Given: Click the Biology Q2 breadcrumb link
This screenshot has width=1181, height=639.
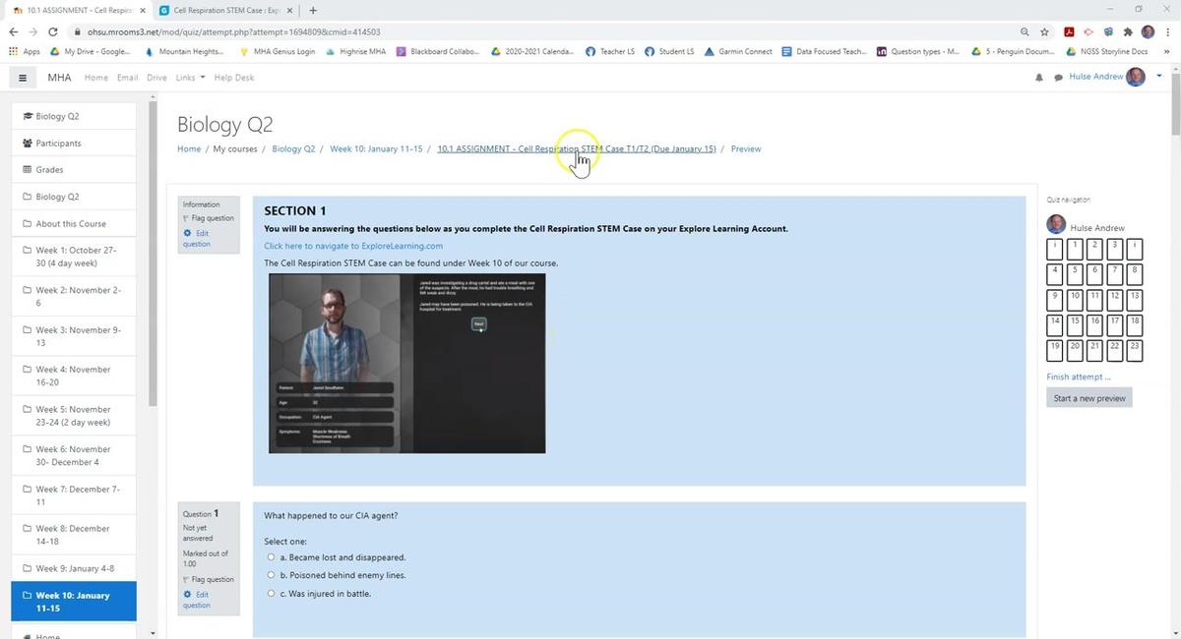Looking at the screenshot, I should coord(293,148).
